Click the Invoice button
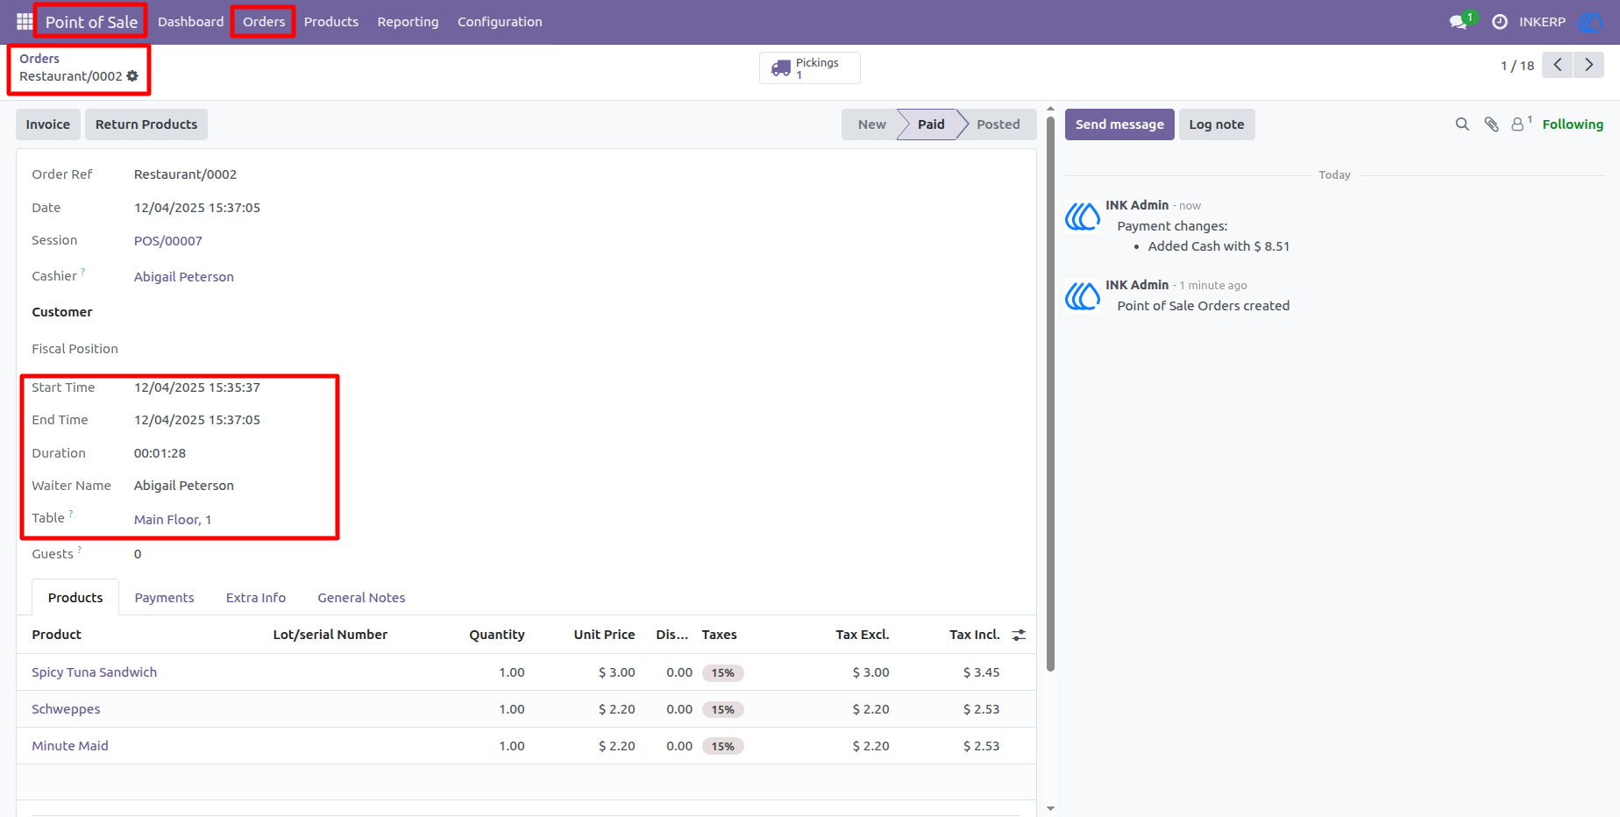 [x=48, y=124]
